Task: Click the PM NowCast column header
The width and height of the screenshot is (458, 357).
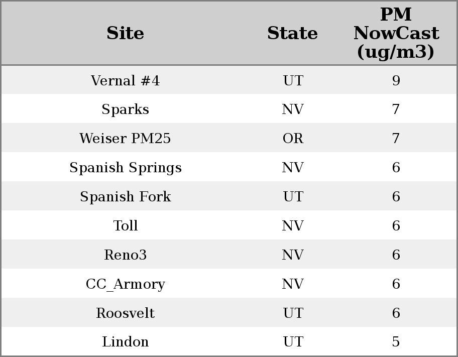Action: [396, 34]
